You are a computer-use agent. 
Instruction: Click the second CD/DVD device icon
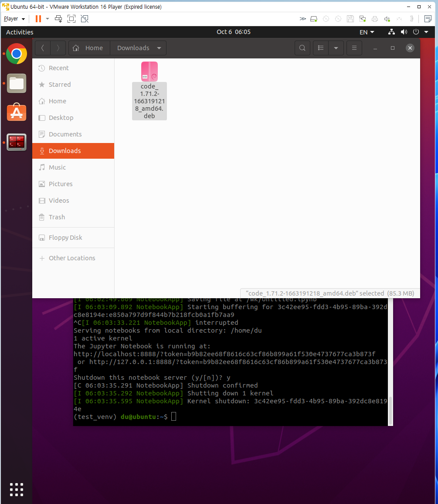[x=338, y=19]
